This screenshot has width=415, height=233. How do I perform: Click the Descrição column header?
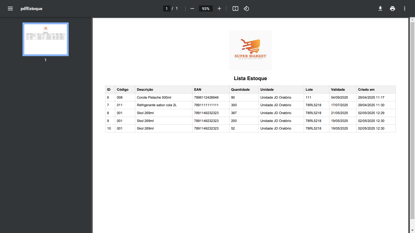[x=145, y=89]
